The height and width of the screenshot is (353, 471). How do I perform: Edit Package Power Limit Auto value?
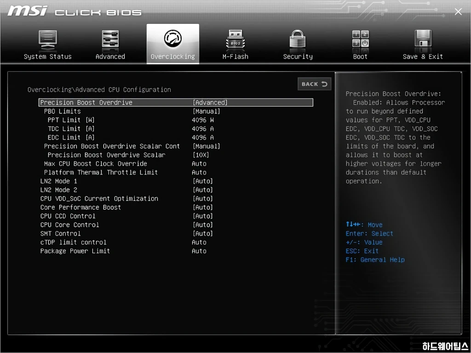pyautogui.click(x=199, y=251)
